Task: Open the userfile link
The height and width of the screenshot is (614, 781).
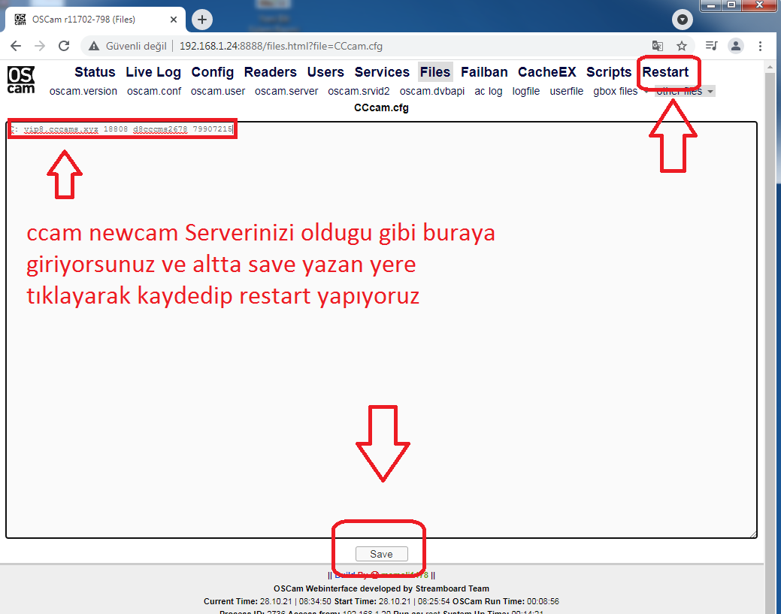Action: pos(566,91)
